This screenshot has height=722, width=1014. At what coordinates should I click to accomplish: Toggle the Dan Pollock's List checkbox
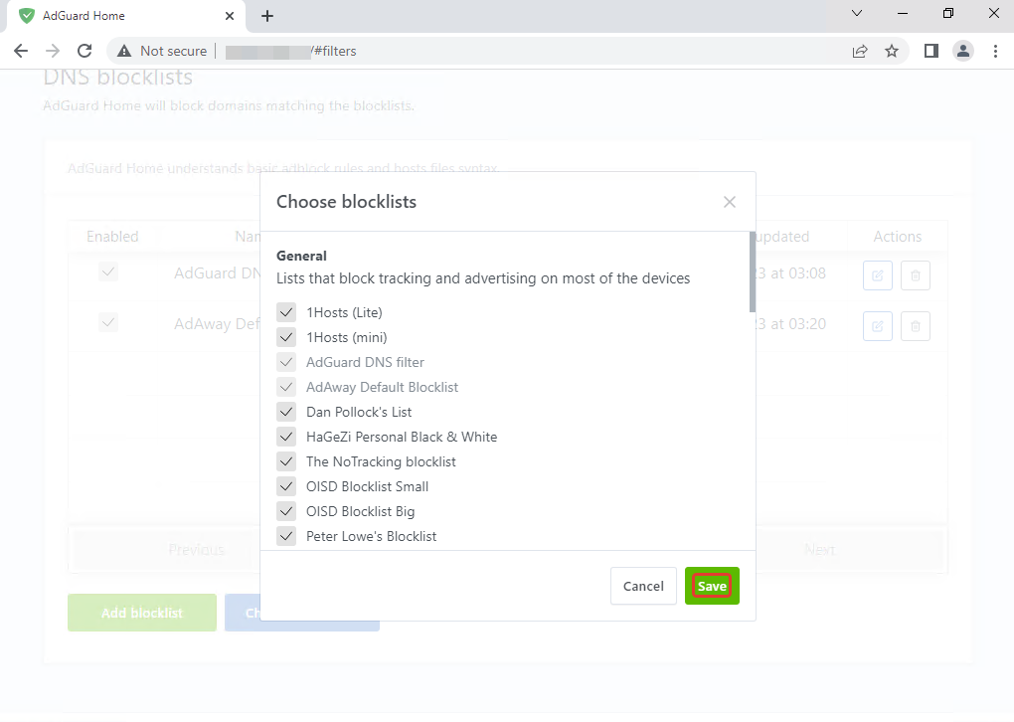click(x=286, y=412)
